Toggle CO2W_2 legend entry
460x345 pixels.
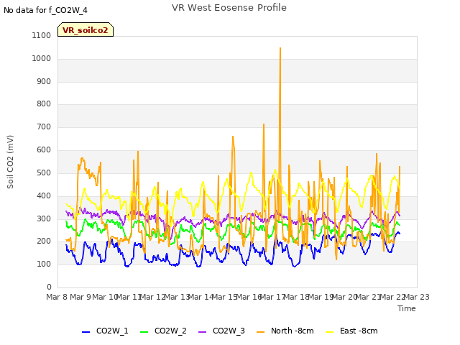[163, 331]
